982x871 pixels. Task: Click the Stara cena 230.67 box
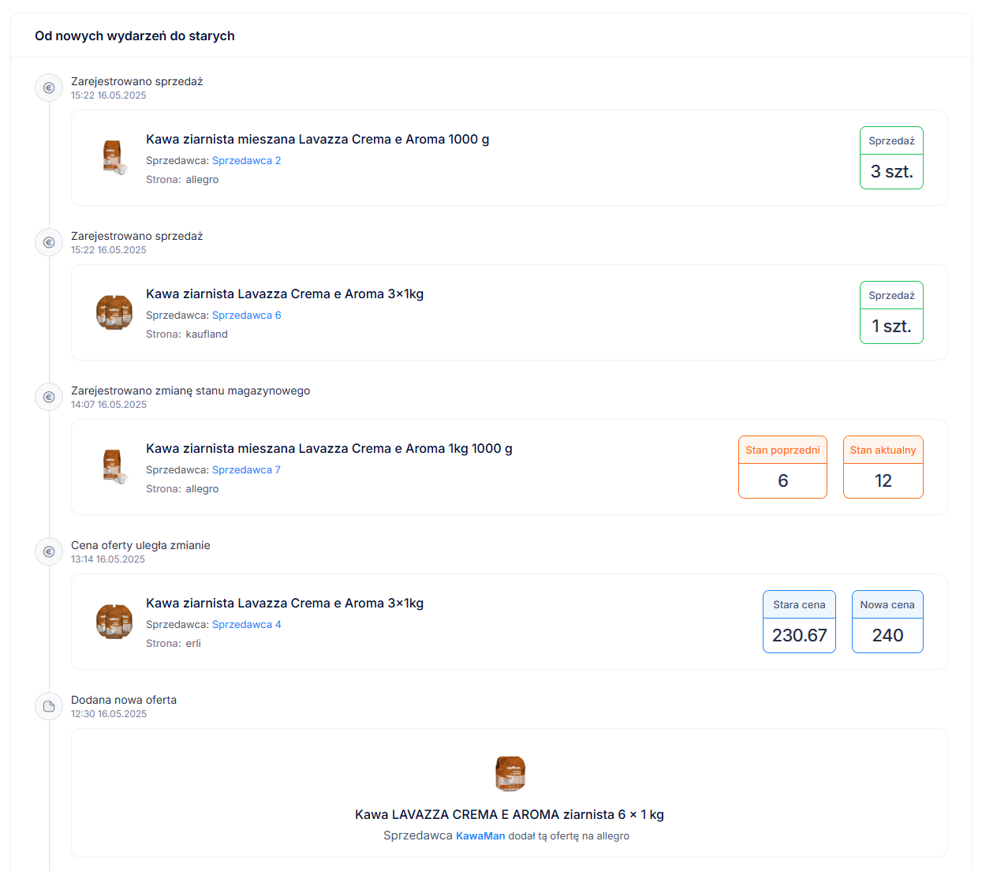tap(799, 622)
